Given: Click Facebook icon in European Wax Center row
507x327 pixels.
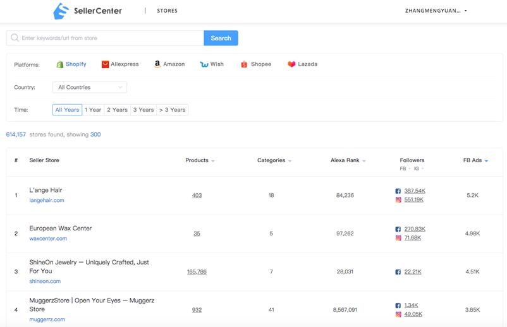Looking at the screenshot, I should coord(398,229).
